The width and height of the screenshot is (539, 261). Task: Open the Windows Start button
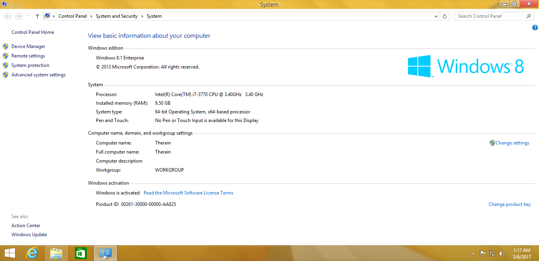click(9, 253)
